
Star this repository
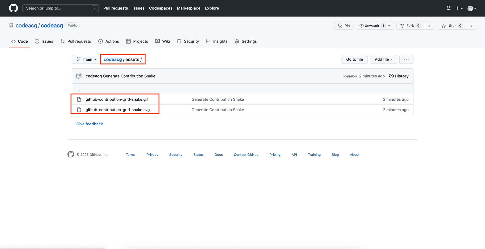point(452,26)
